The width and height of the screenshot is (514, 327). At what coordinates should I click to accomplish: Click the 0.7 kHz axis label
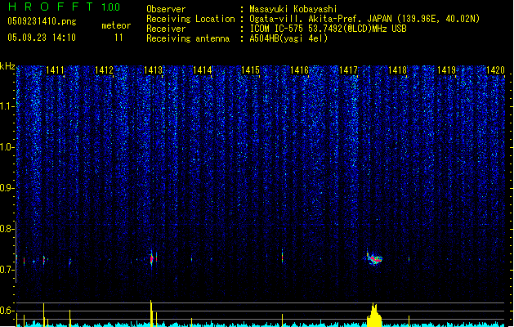pos(7,270)
